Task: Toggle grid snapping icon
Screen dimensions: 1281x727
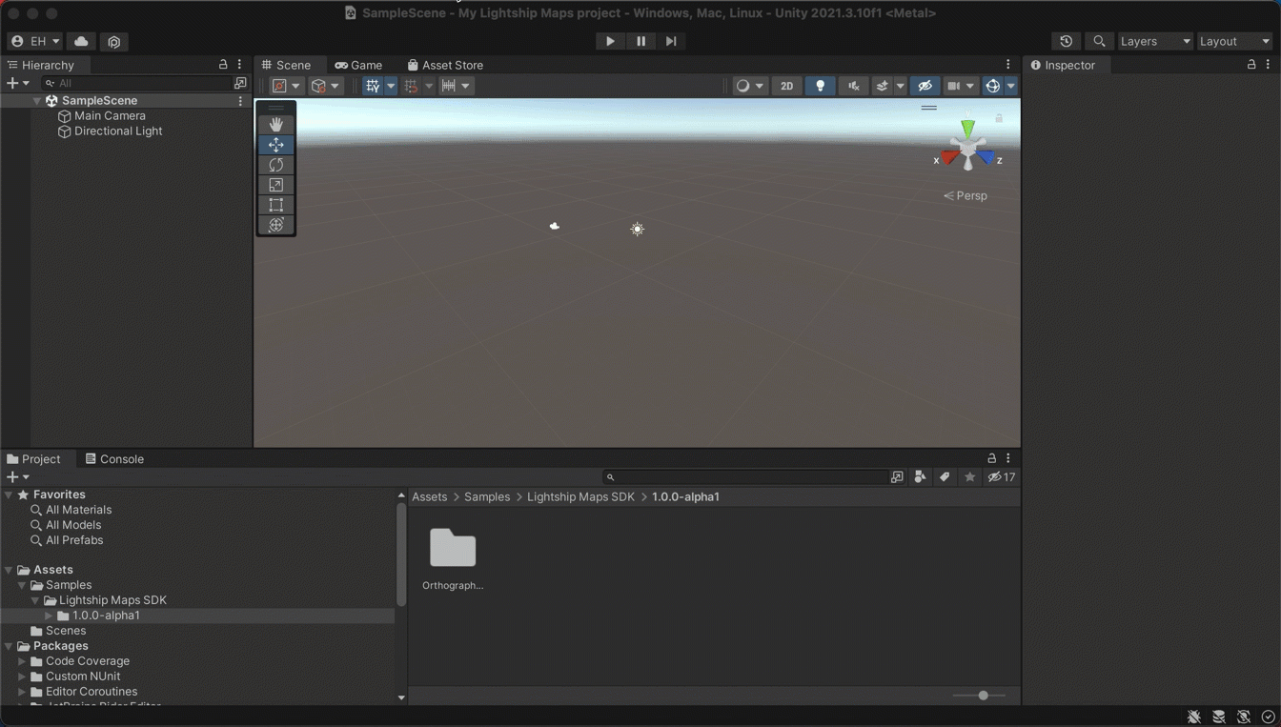Action: 411,86
